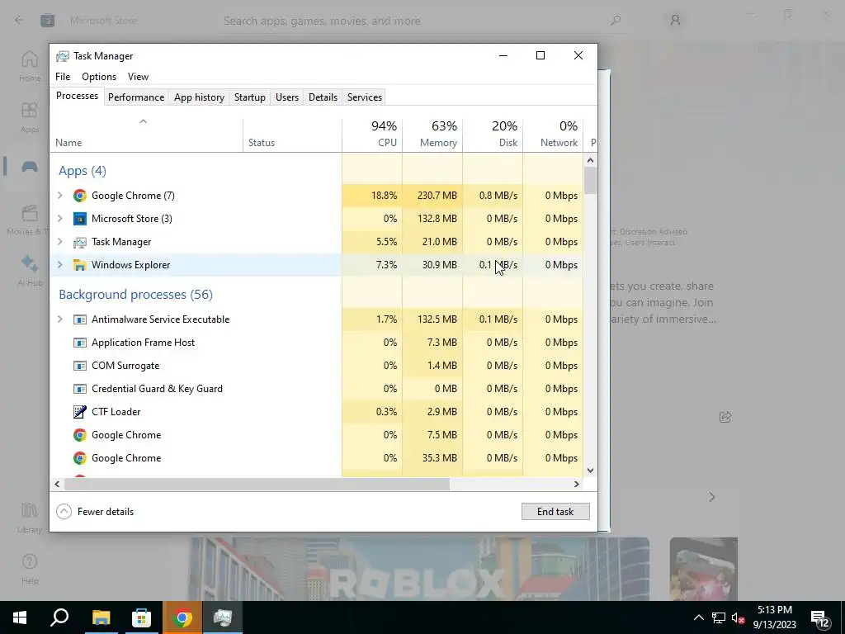The height and width of the screenshot is (634, 845).
Task: Click the Google Chrome app icon in Apps list
Action: (x=80, y=196)
